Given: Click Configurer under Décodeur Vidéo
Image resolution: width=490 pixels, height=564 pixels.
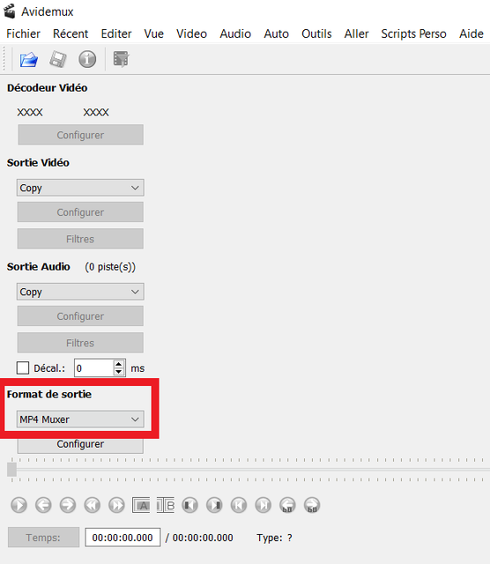Looking at the screenshot, I should (x=80, y=135).
